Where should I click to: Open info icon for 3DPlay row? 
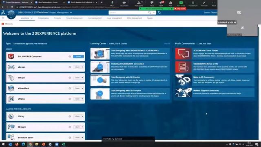tap(70, 116)
